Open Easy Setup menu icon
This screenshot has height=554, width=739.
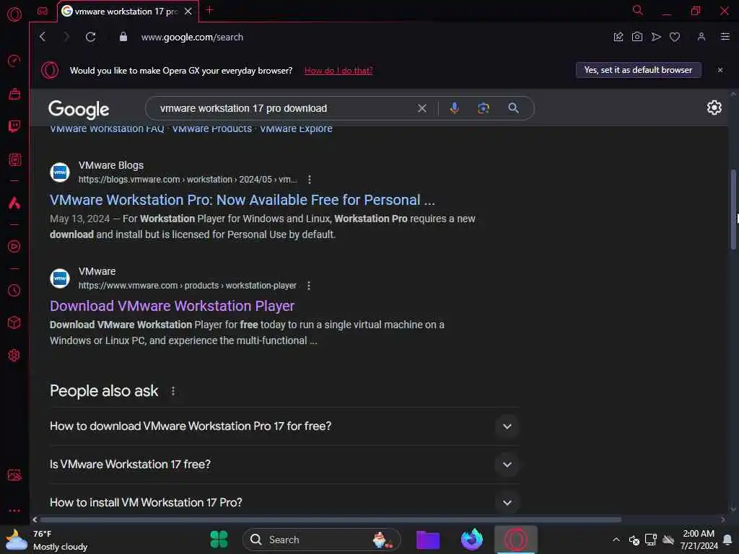point(725,37)
